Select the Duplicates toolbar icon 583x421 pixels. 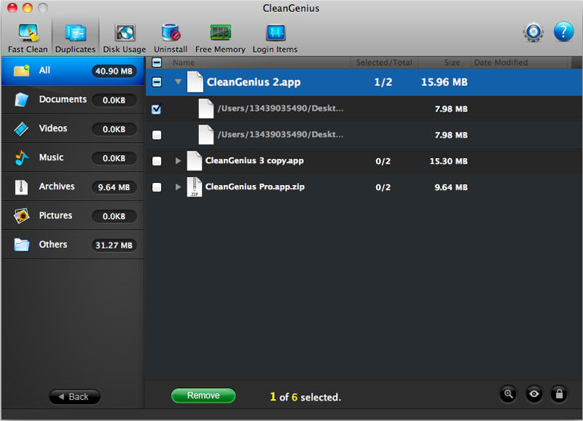pos(75,39)
